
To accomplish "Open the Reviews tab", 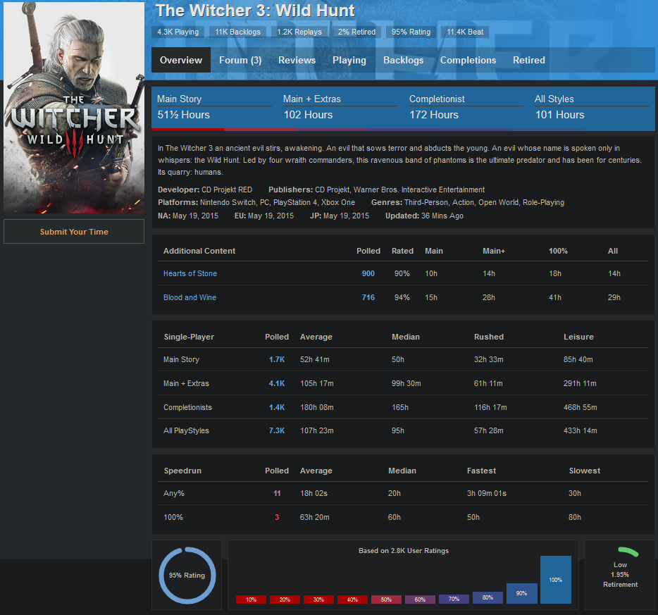I will coord(297,60).
